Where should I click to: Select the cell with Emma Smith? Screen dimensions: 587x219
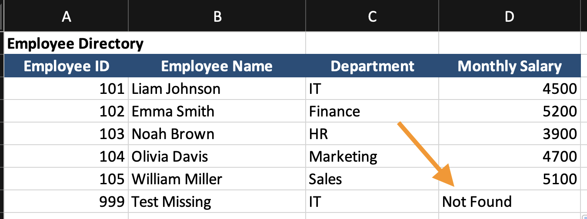pyautogui.click(x=217, y=112)
